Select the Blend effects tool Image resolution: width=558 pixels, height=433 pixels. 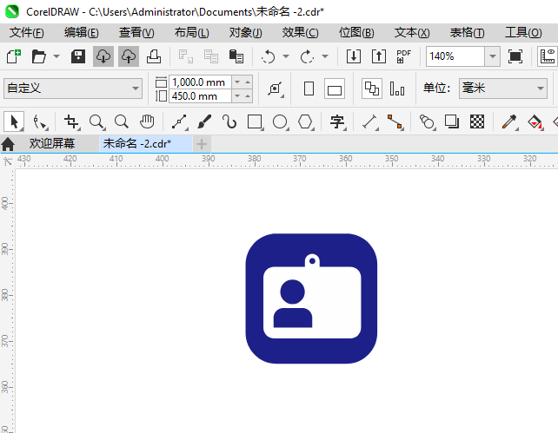[427, 121]
